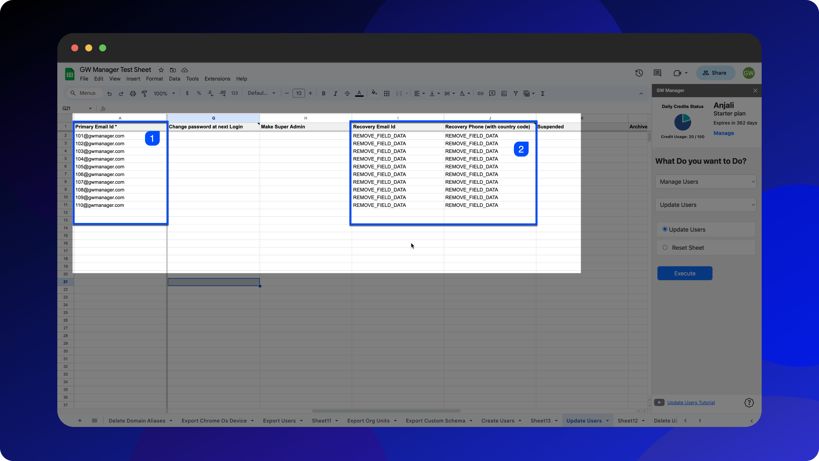The image size is (819, 461).
Task: Open the text wrapping dropdown
Action: (450, 93)
